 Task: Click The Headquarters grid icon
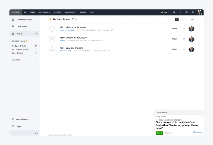13,20
